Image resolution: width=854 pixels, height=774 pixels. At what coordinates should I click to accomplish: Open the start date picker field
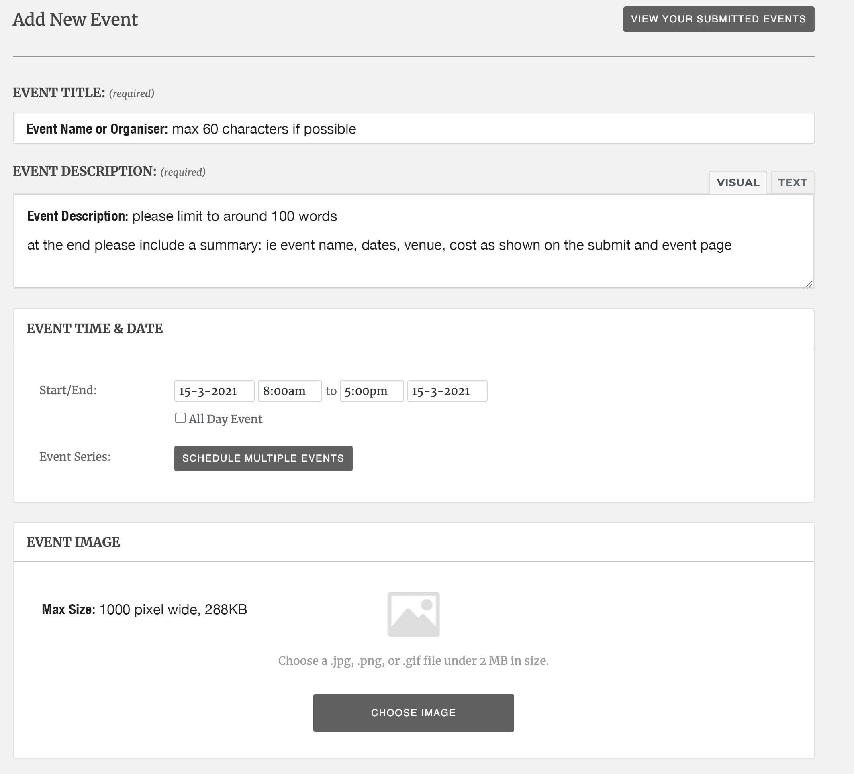coord(214,391)
